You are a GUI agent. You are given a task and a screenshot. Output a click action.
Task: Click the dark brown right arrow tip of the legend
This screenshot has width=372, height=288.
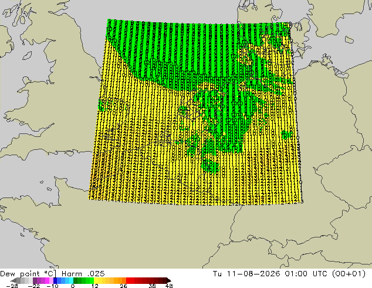click(169, 280)
